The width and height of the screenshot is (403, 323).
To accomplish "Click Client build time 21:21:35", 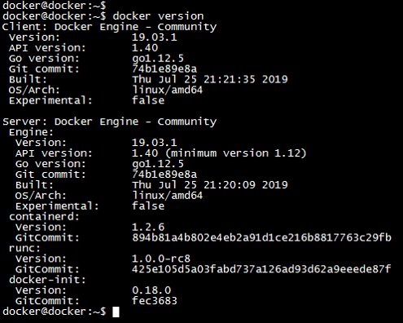I will click(x=230, y=79).
